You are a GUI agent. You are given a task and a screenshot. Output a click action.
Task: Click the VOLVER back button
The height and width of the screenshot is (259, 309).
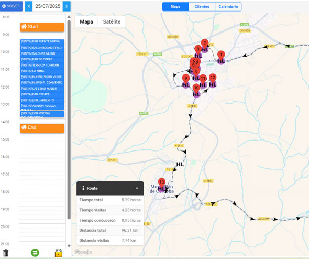11,6
